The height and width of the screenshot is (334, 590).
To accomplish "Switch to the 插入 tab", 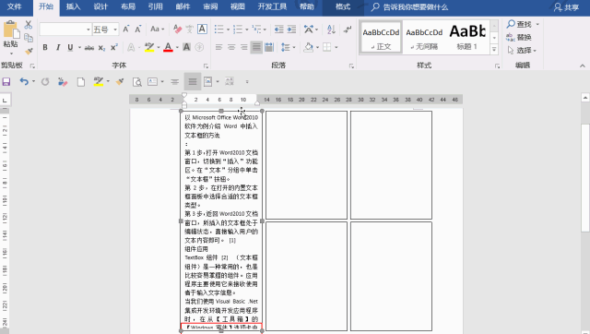I will [73, 6].
